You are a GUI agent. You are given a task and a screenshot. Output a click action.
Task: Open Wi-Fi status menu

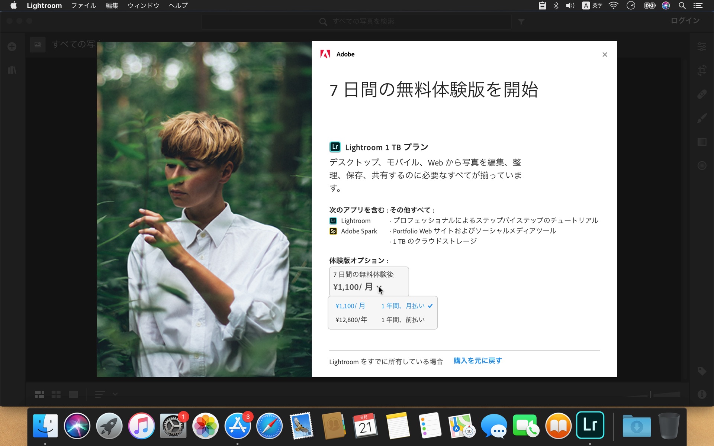point(613,6)
